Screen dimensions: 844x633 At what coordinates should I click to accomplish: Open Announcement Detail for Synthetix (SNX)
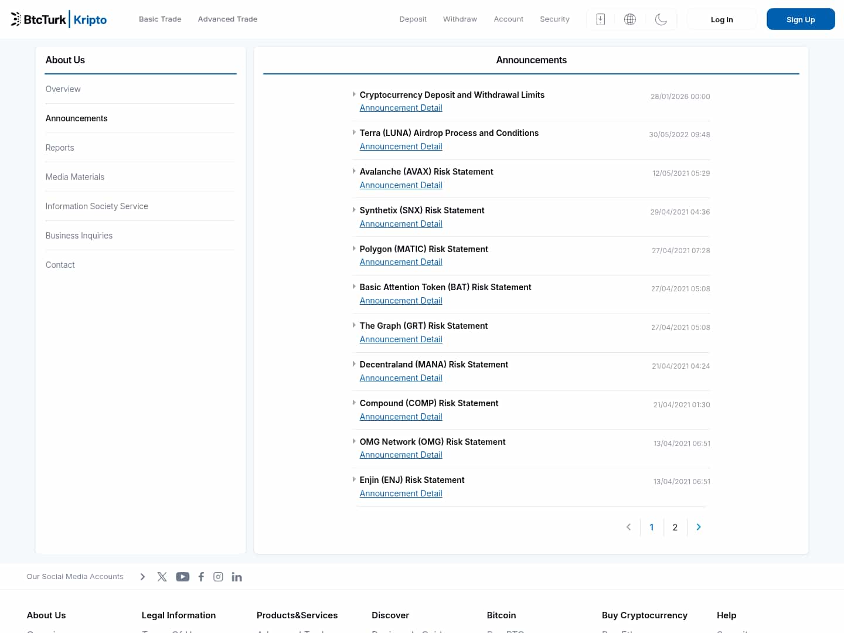coord(401,224)
